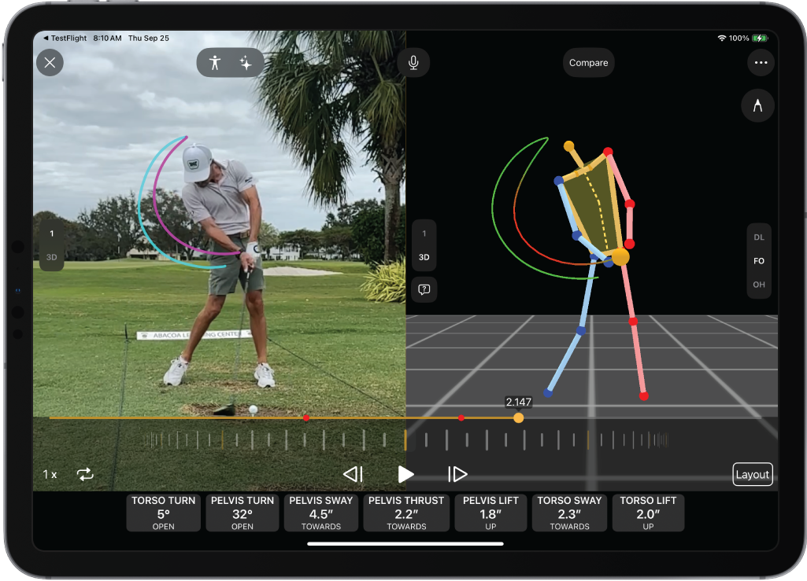Select view 1 in the skeleton panel

[x=424, y=234]
